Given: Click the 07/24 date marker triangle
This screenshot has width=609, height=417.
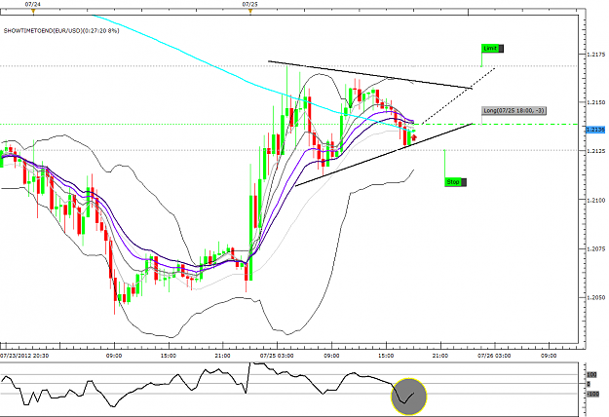Looking at the screenshot, I should (x=33, y=12).
